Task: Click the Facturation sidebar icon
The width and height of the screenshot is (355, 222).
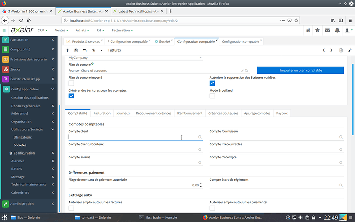Action: coord(6,40)
